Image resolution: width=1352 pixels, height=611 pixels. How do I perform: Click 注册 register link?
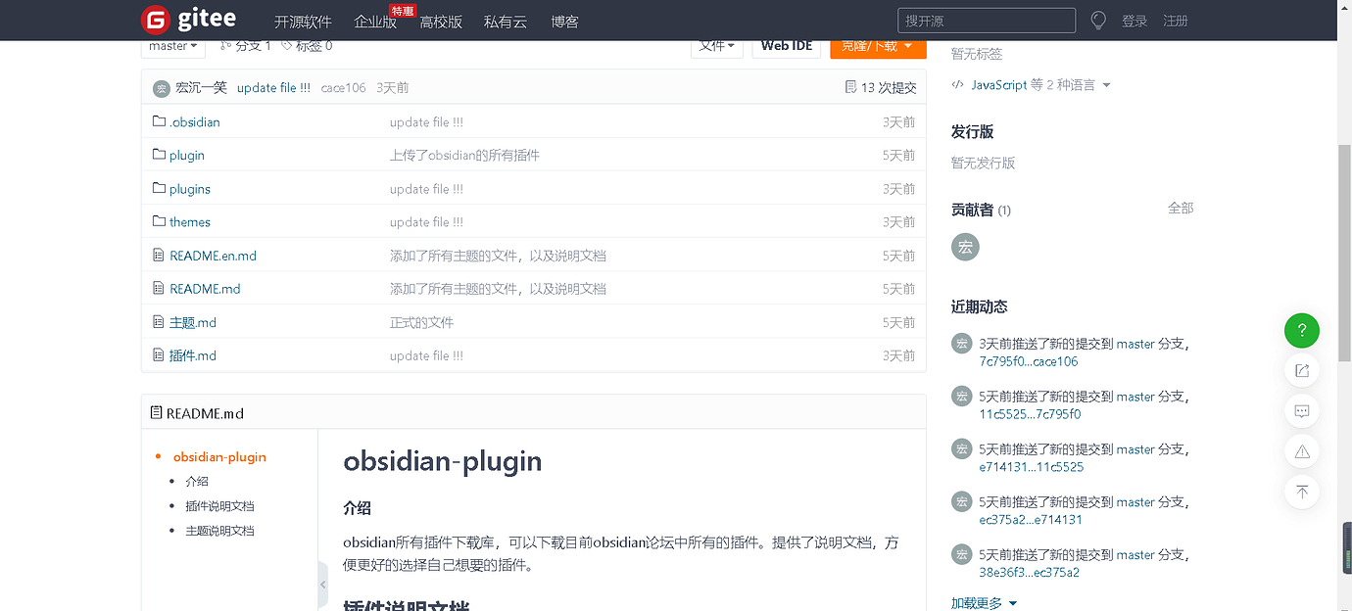1176,21
